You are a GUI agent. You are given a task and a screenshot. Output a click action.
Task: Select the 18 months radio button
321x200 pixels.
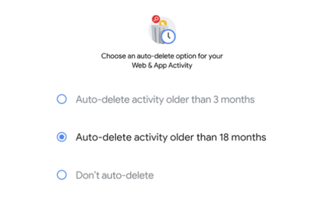coord(62,137)
